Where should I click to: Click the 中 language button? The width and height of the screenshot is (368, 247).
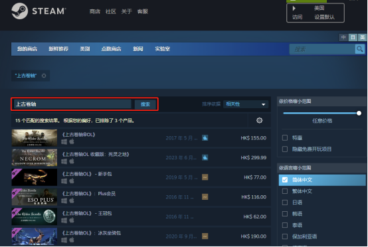click(343, 37)
